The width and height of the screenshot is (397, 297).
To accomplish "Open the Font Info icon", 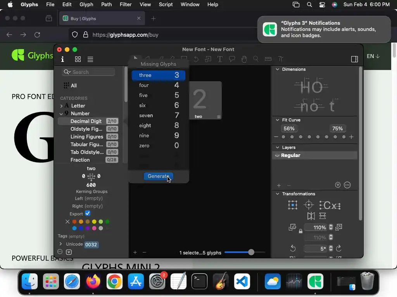I will (62, 59).
